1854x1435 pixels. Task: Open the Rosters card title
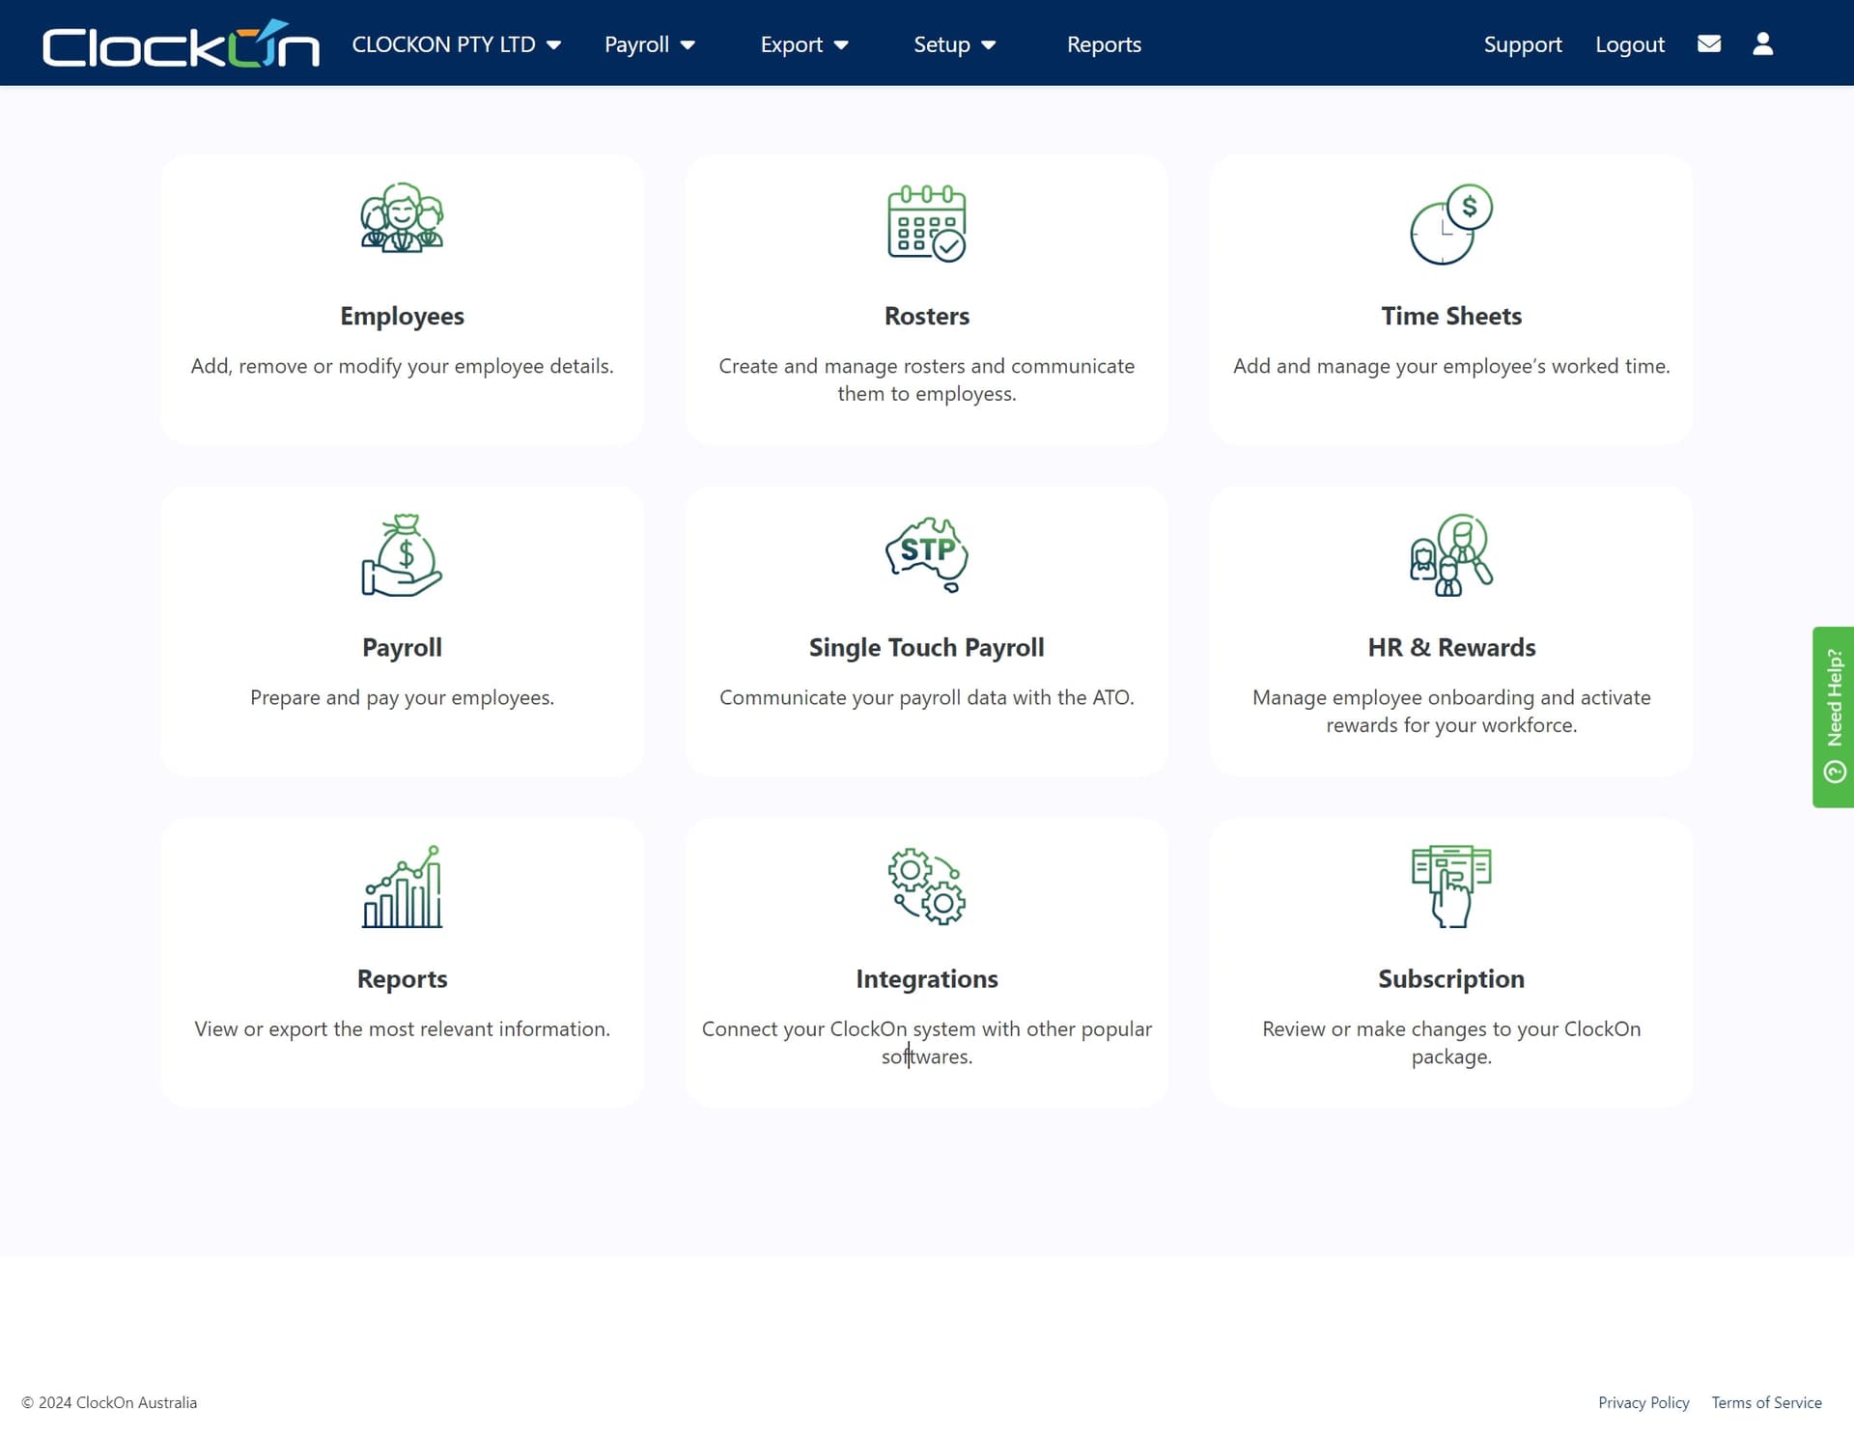pyautogui.click(x=927, y=316)
